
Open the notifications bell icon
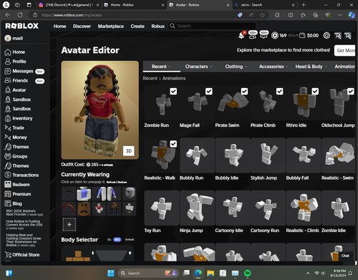(x=241, y=36)
